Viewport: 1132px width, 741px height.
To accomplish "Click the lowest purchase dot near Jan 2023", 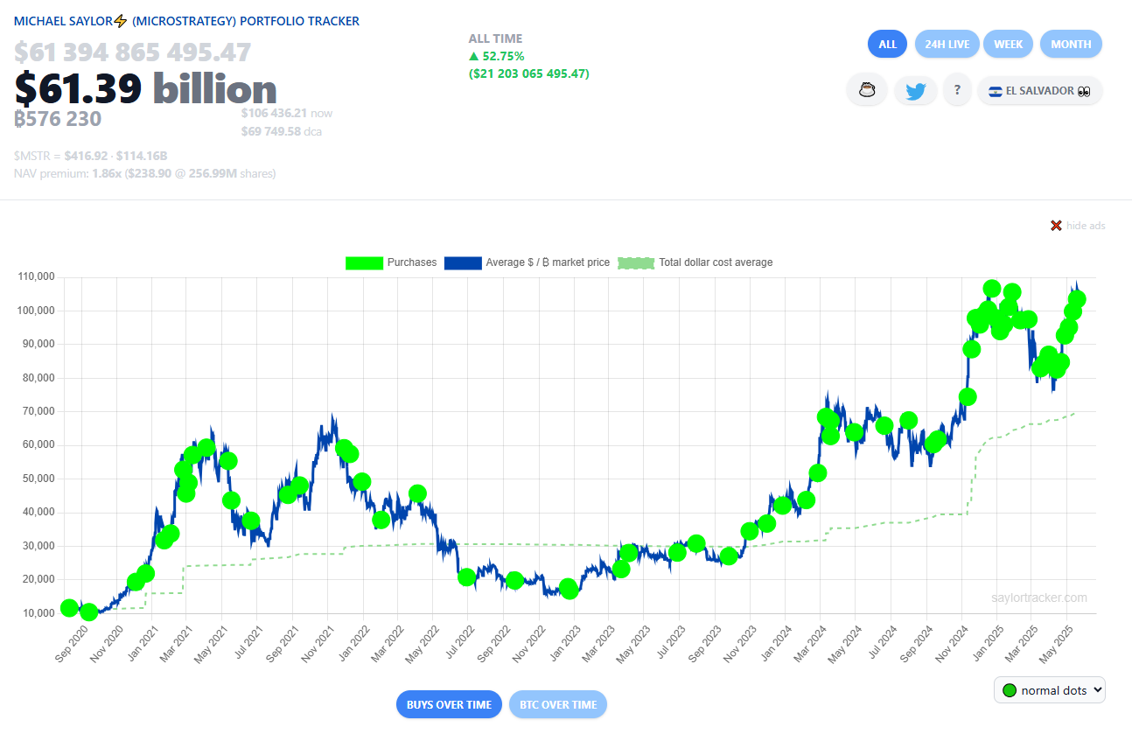I will point(569,590).
